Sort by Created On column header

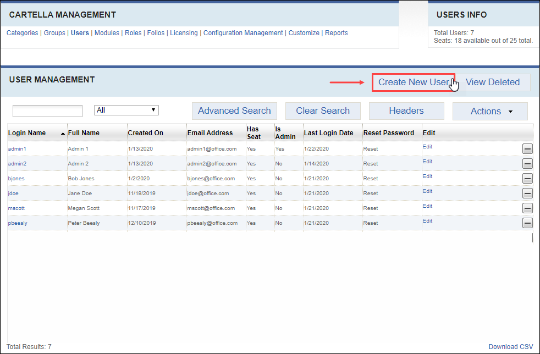click(x=145, y=133)
